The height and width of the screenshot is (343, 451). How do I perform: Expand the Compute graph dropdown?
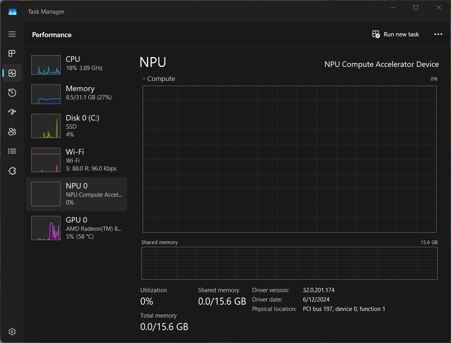click(x=159, y=79)
